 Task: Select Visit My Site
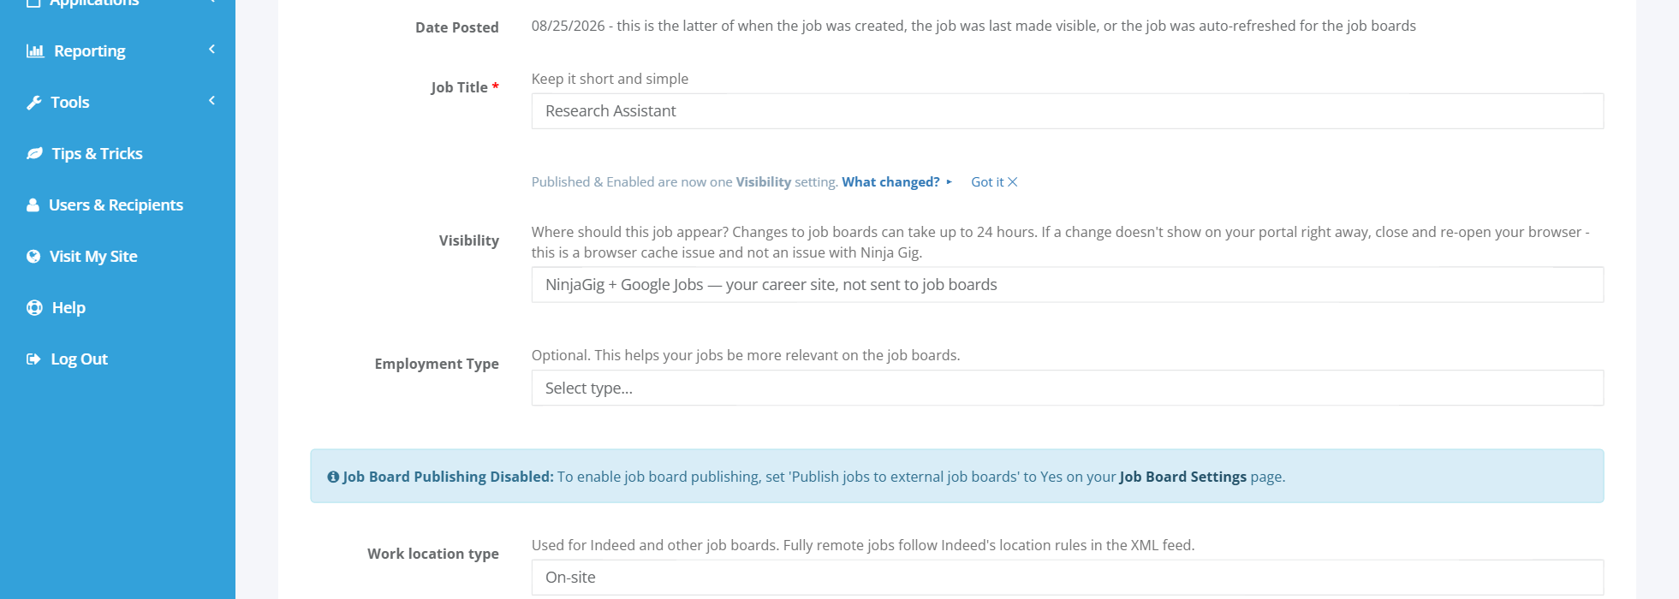coord(93,257)
